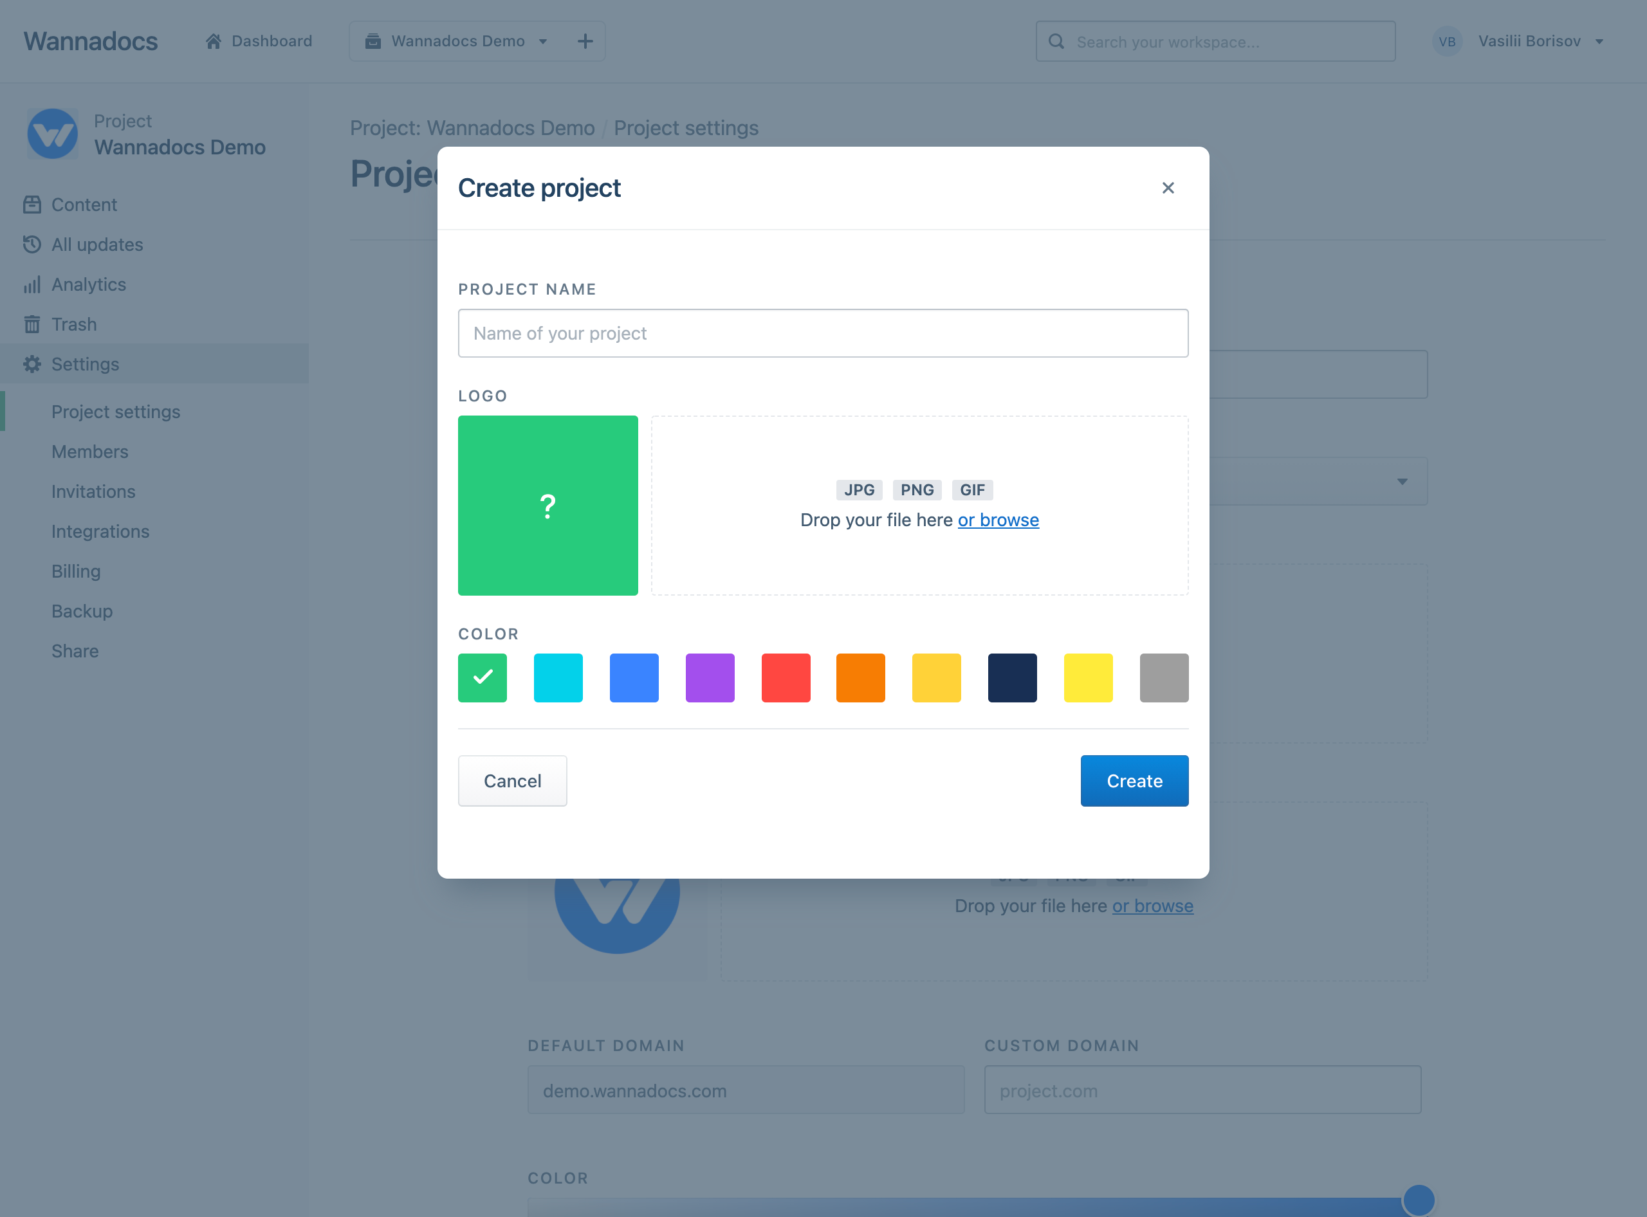Close the Create project dialog
1647x1217 pixels.
(1167, 188)
